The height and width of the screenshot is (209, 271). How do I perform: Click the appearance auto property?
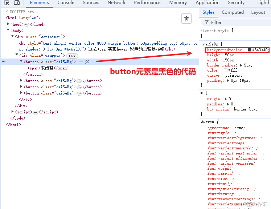(226, 128)
